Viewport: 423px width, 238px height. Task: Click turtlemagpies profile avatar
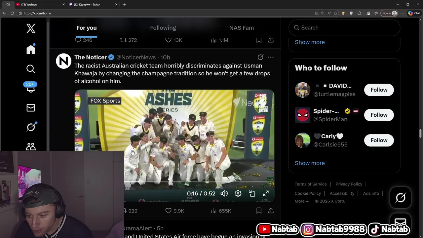click(302, 90)
